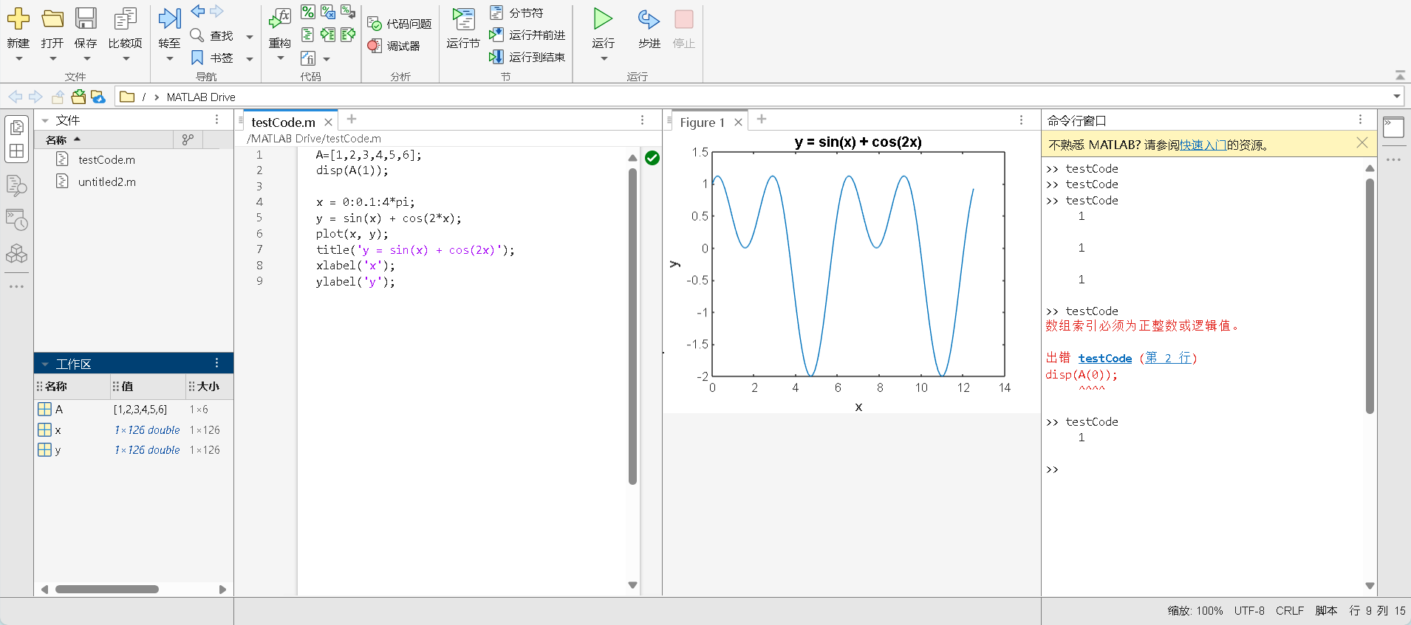This screenshot has width=1411, height=625.
Task: Open the 命令行窗口 three-dot menu
Action: (1360, 119)
